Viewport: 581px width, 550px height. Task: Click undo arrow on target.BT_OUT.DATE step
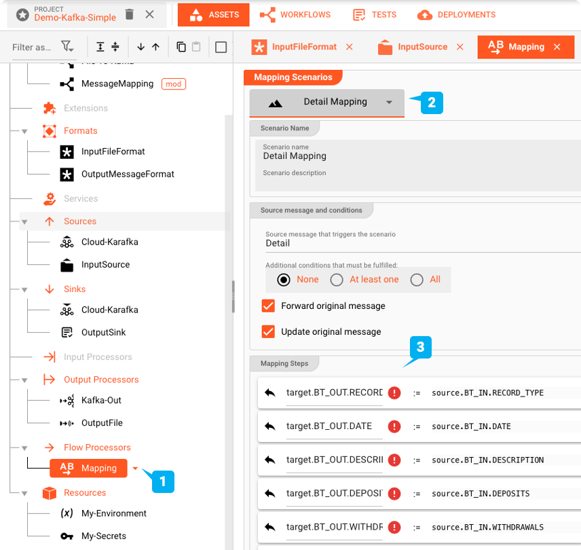click(x=270, y=426)
